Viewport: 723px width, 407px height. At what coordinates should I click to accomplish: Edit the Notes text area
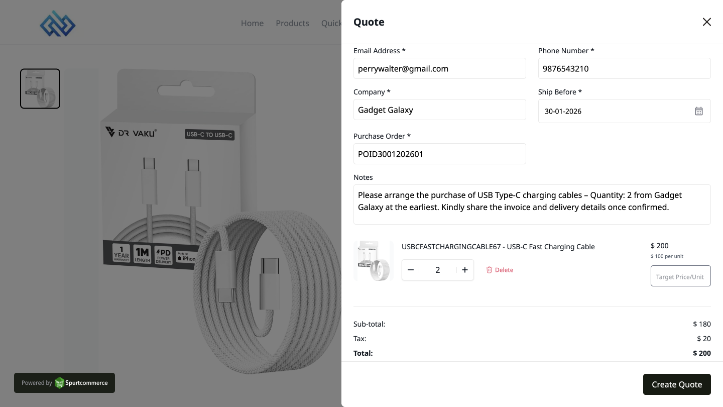[532, 205]
